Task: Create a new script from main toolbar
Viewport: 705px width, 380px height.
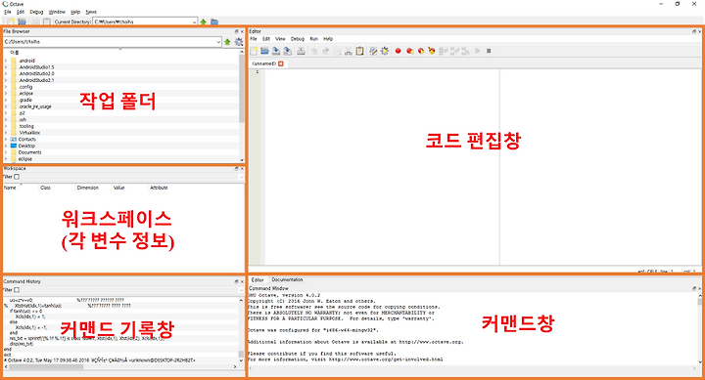Action: pyautogui.click(x=11, y=21)
